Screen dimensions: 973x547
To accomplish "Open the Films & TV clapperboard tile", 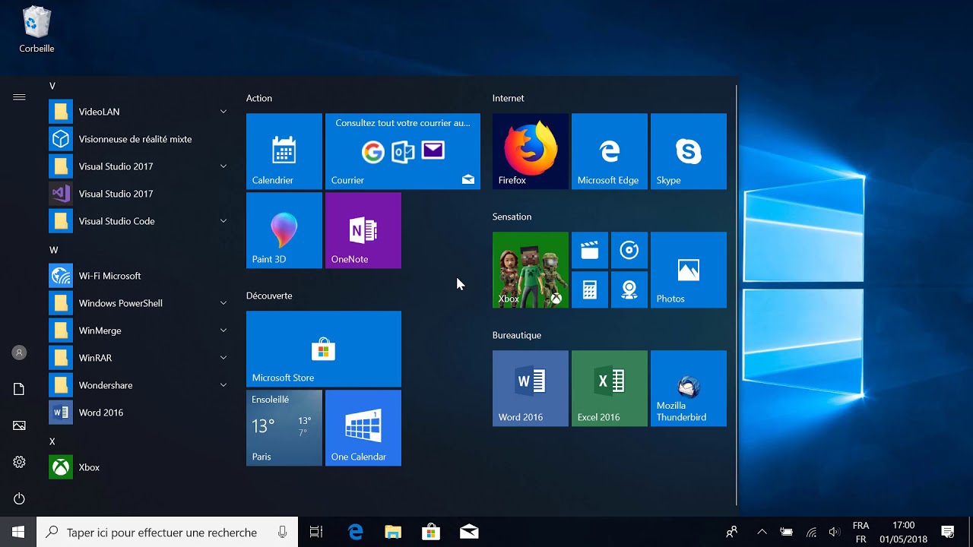I will [590, 251].
